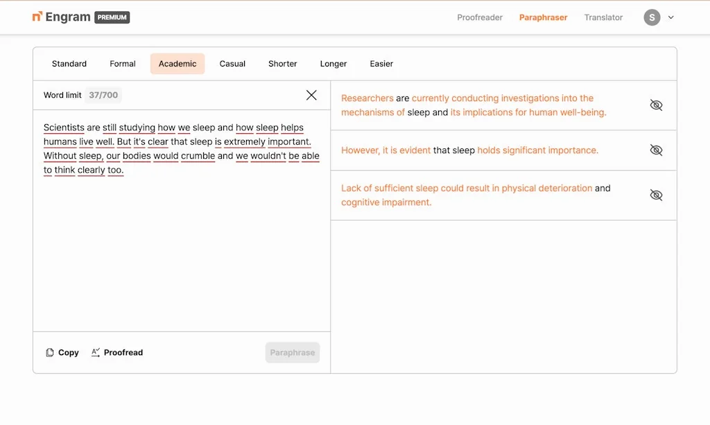The width and height of the screenshot is (710, 425).
Task: Select the Paraphraser menu item
Action: (543, 17)
